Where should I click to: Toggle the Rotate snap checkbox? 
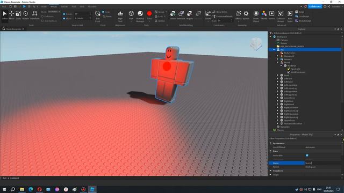point(64,14)
